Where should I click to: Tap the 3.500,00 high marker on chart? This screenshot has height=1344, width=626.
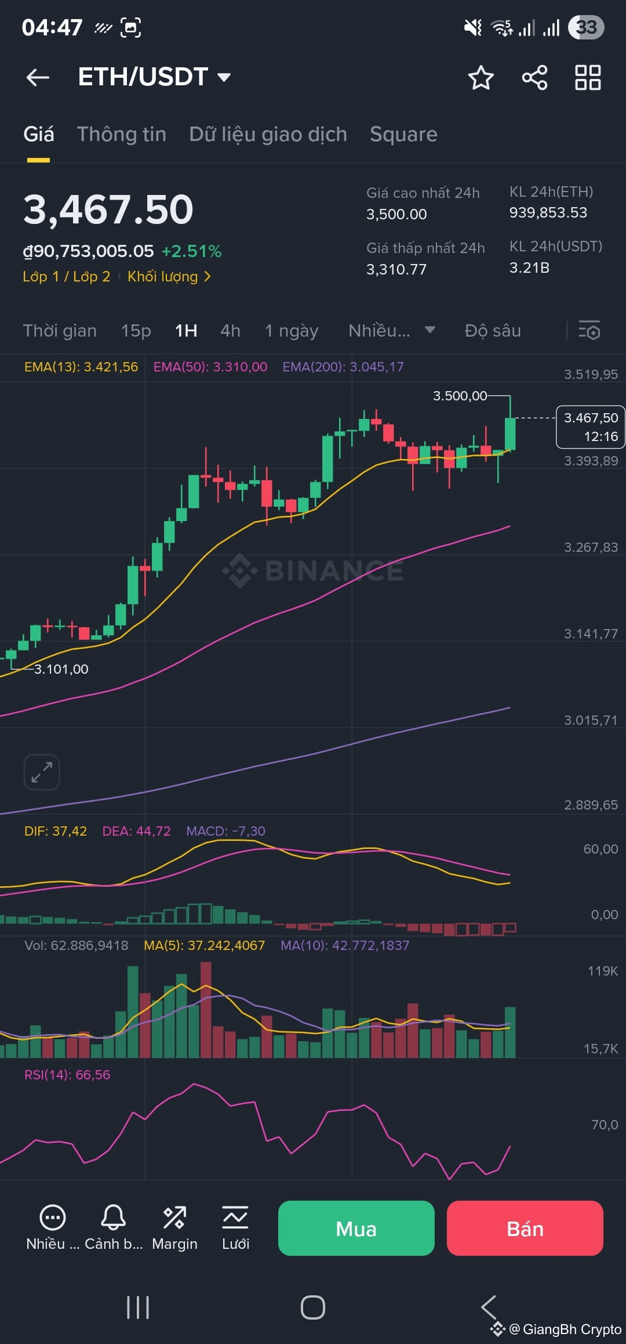pos(460,396)
